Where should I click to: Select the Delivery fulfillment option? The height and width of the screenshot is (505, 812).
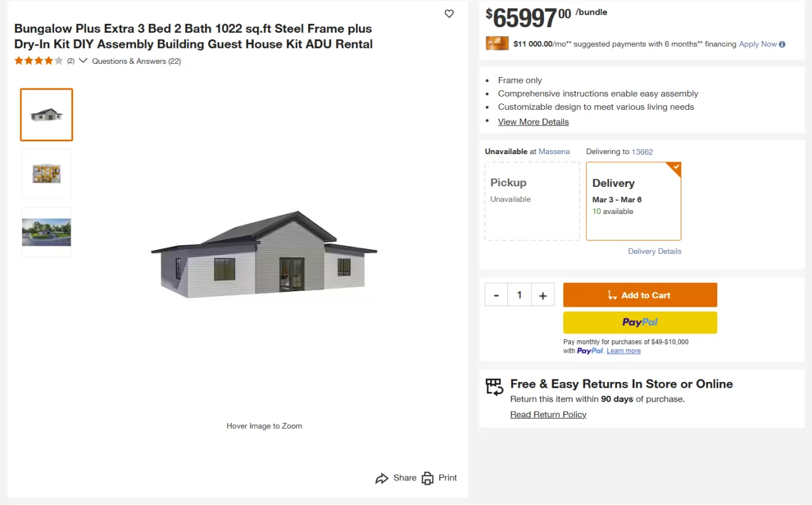point(633,201)
